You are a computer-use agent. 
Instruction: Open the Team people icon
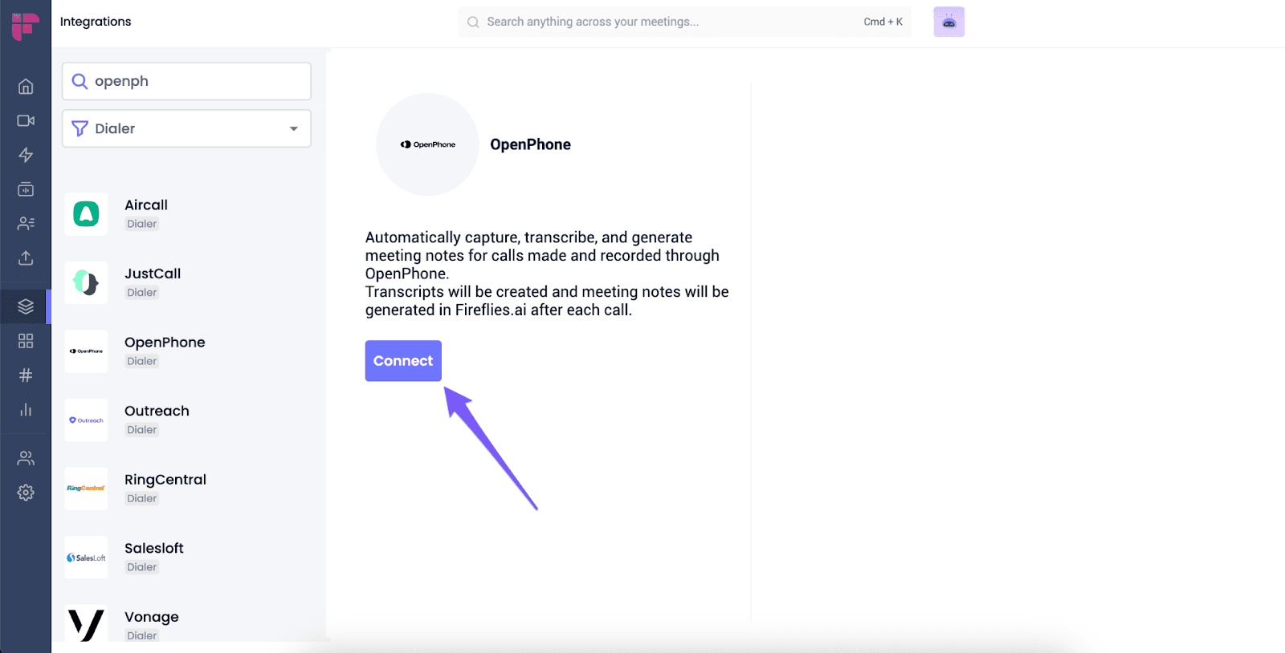26,458
